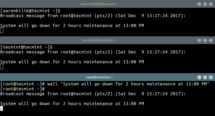
Task: Close the aaronkilik@tecmint terminal window
Action: (211, 4)
